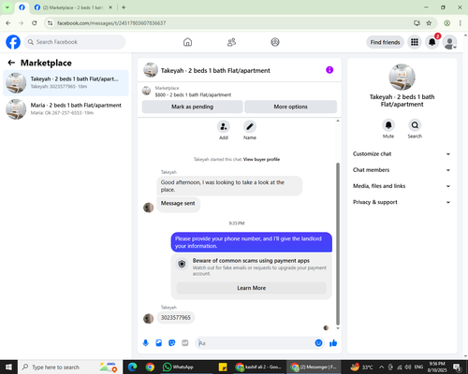Viewport: 468px width, 374px height.
Task: Open the Friends icon in top navigation
Action: (231, 42)
